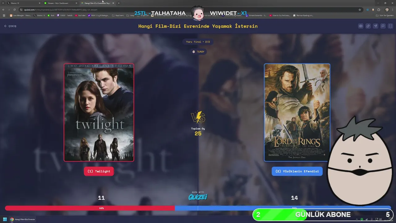Switch to the Home / X browser tab
The image size is (396, 223).
[23, 3]
